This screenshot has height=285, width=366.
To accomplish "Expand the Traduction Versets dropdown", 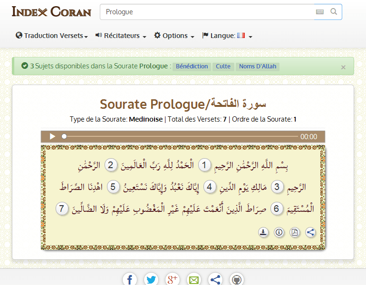I will coord(52,36).
